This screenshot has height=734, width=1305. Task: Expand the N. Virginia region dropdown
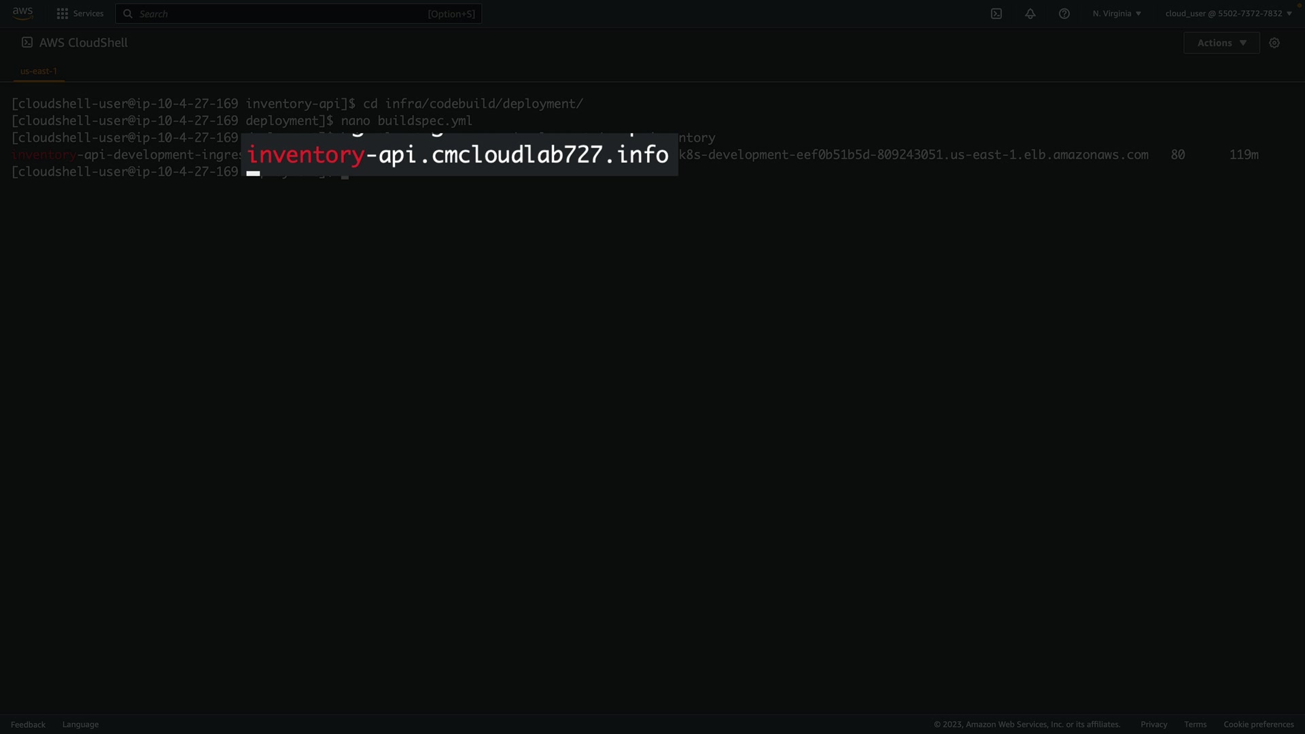(x=1117, y=14)
